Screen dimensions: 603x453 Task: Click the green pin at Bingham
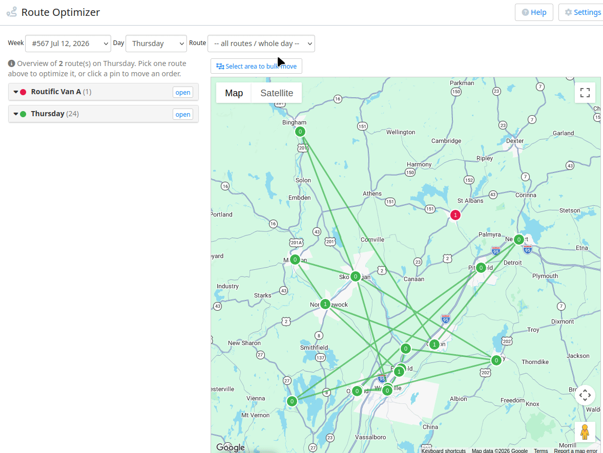300,132
